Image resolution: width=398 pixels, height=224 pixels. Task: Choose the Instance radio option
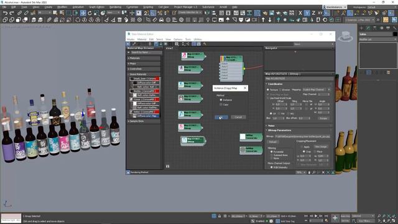coord(221,100)
